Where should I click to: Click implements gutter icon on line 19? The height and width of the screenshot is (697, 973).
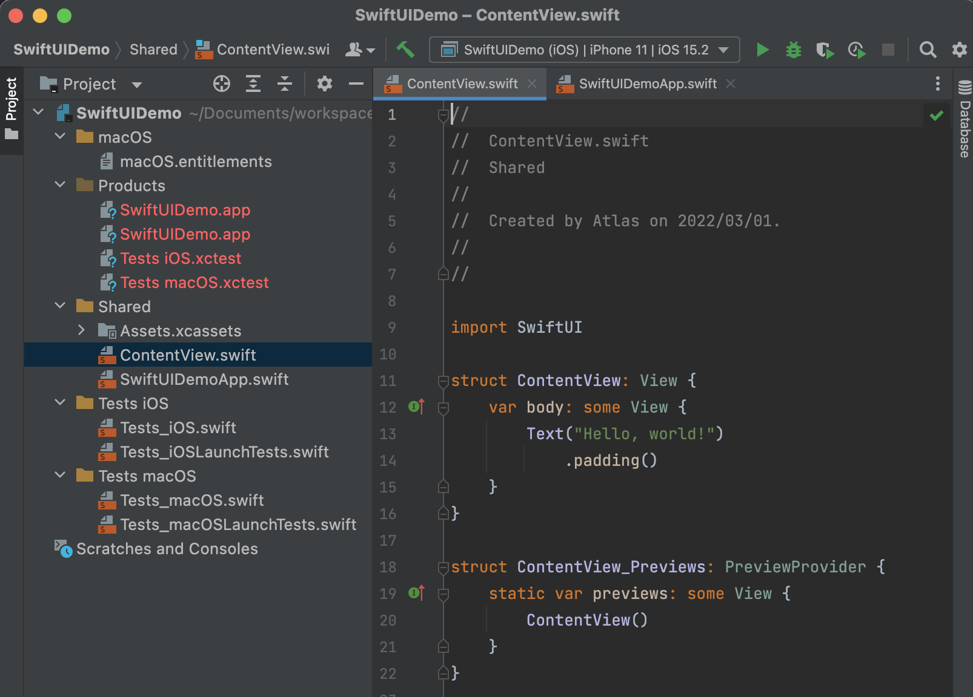click(417, 593)
